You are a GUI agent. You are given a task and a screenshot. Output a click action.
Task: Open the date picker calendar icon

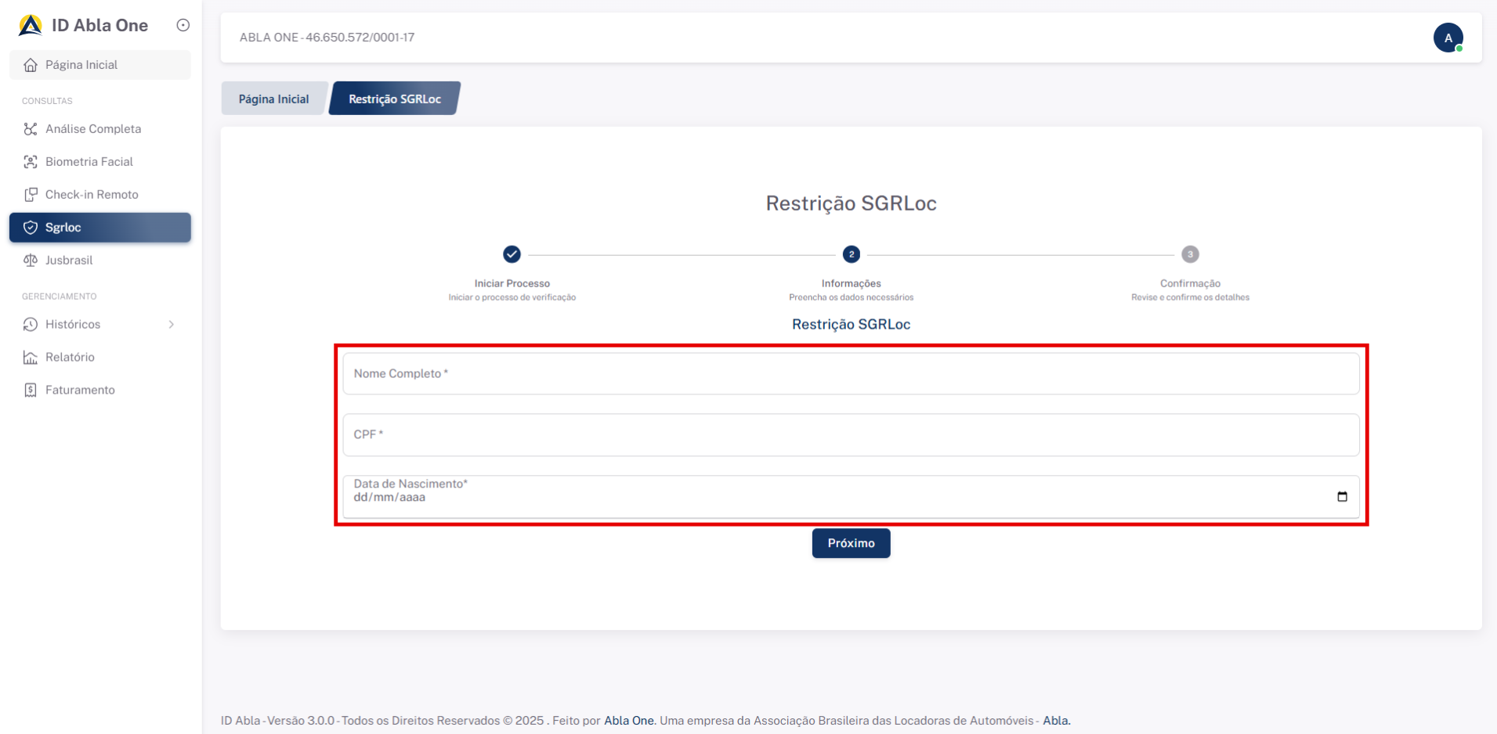(x=1342, y=497)
